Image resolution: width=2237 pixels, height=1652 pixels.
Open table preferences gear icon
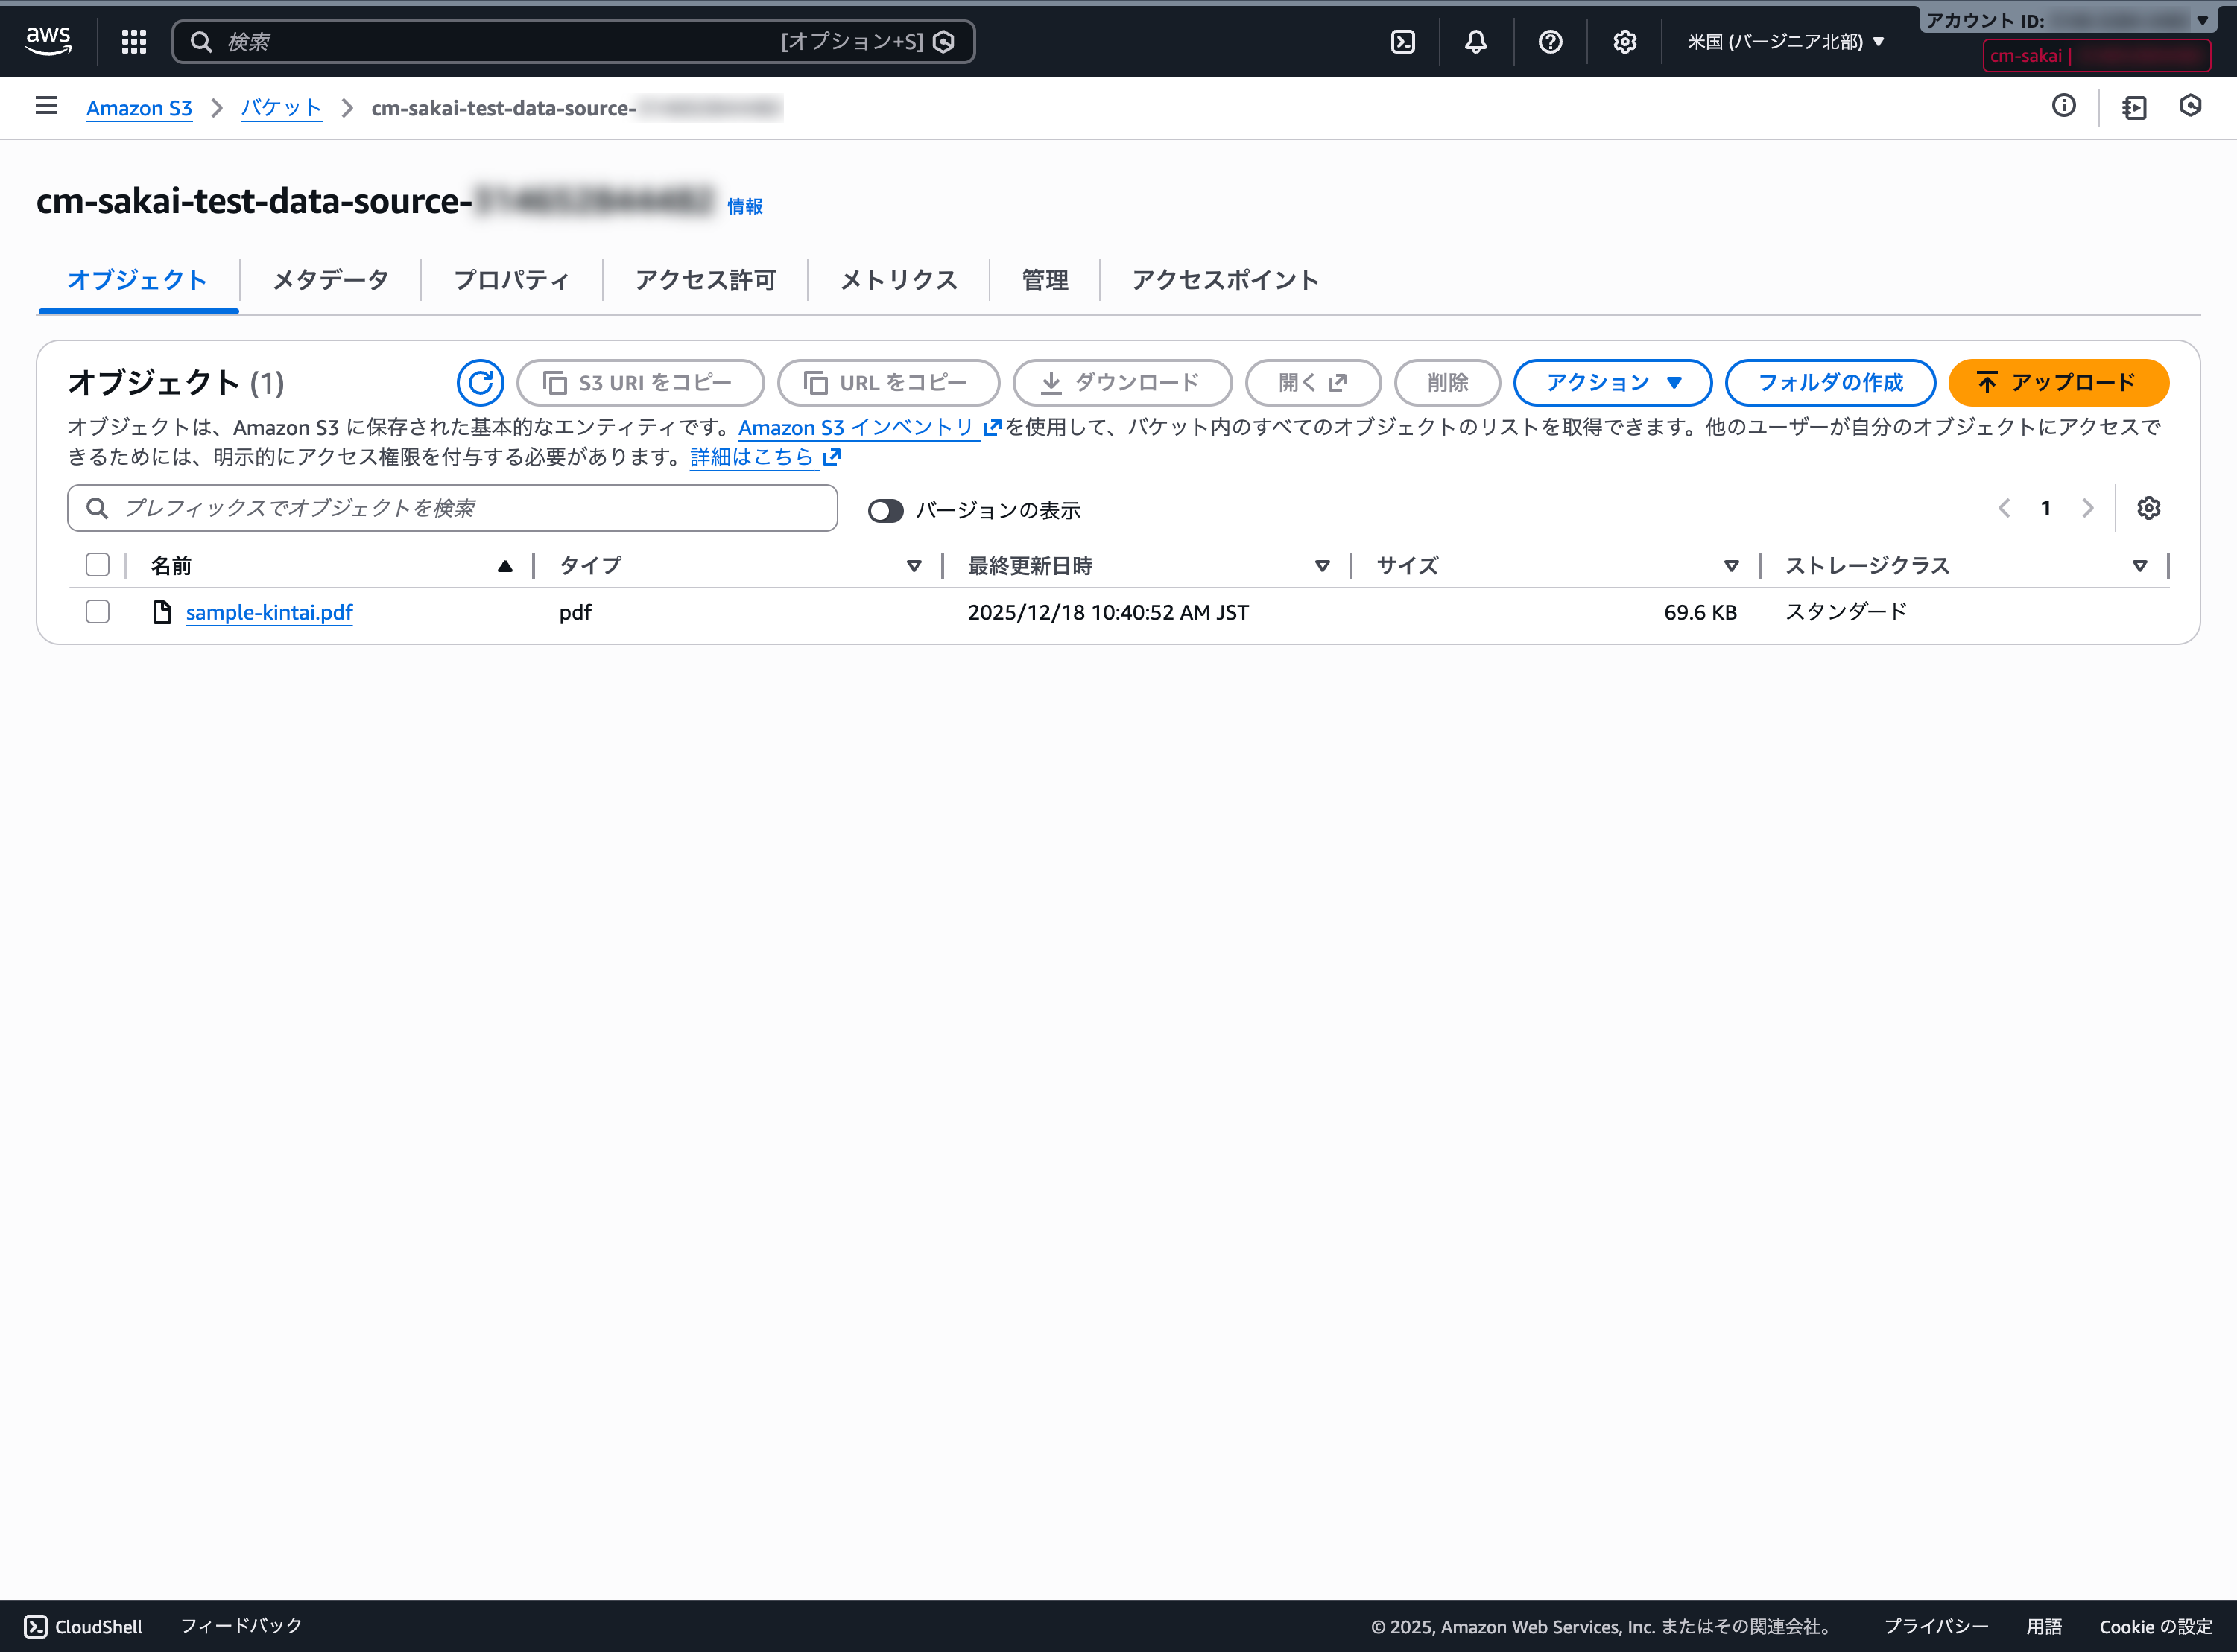[x=2148, y=508]
